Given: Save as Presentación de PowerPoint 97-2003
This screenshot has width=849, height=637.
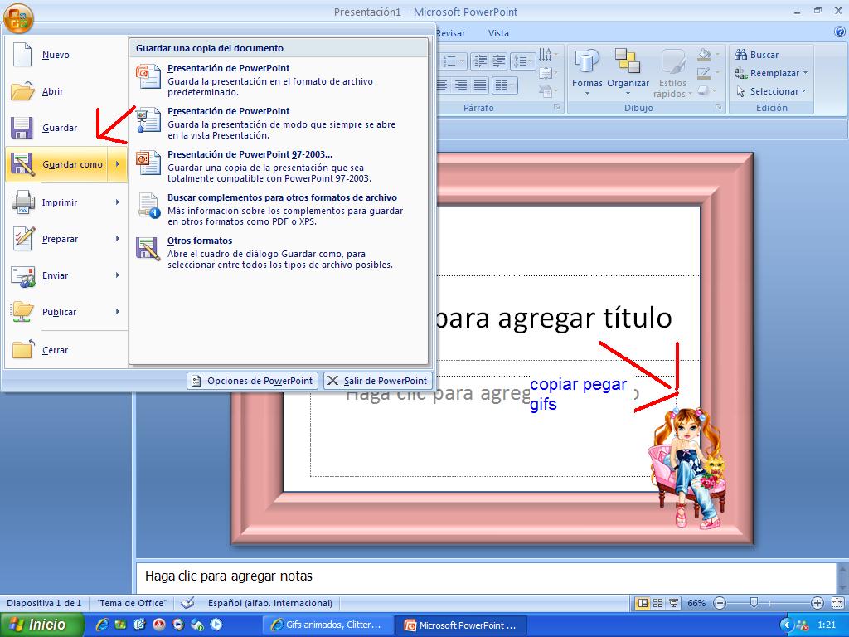Looking at the screenshot, I should pos(279,166).
